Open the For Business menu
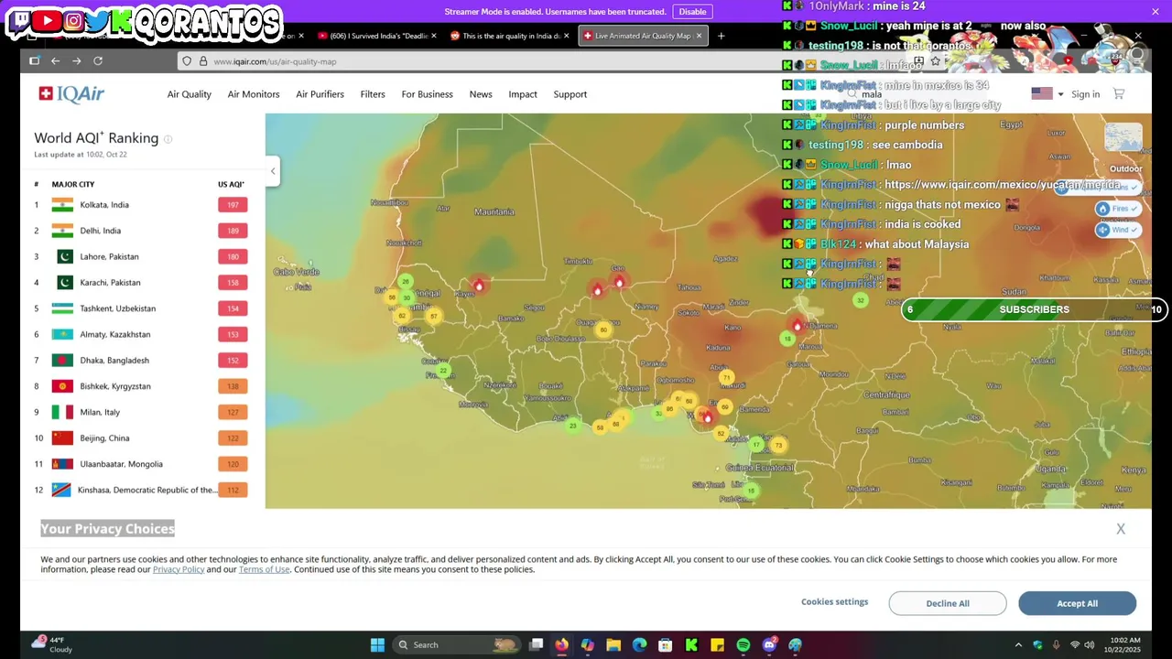 427,94
